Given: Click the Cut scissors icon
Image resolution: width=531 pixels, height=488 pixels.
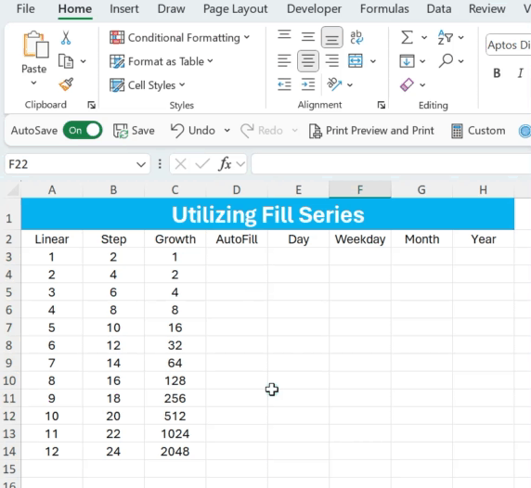Looking at the screenshot, I should click(66, 37).
